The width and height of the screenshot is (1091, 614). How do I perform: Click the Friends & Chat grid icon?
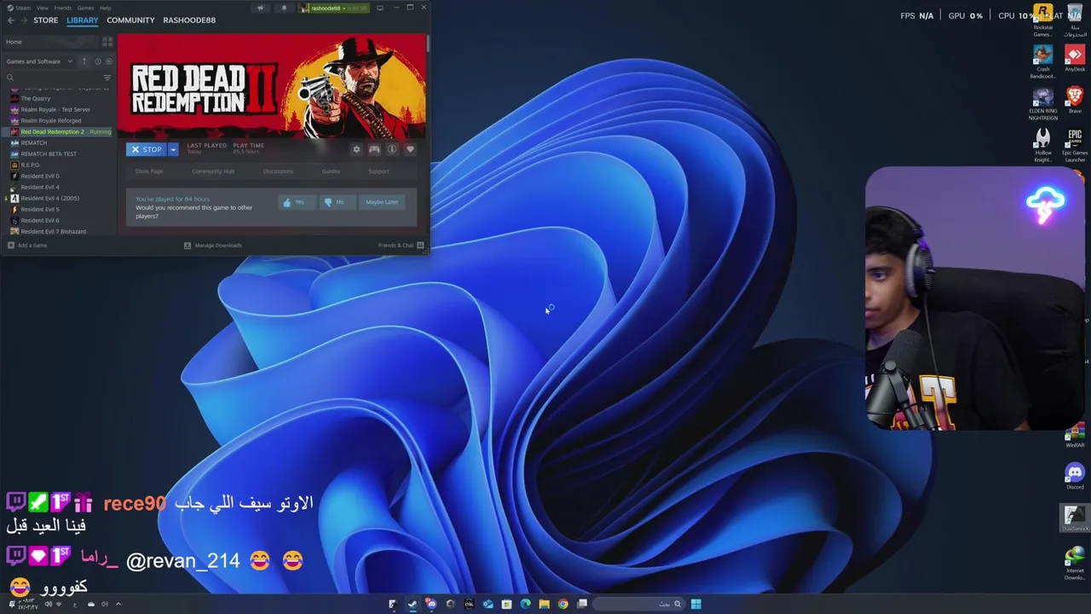pyautogui.click(x=420, y=246)
